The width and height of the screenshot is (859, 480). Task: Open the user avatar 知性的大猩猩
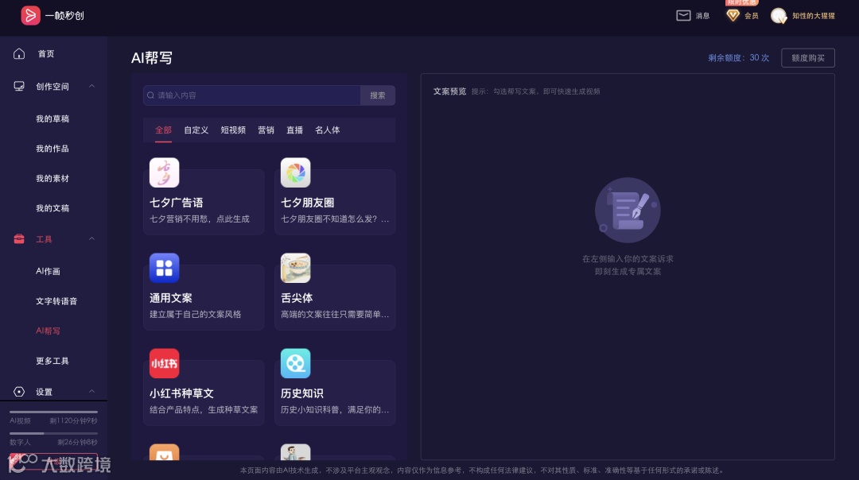tap(778, 16)
